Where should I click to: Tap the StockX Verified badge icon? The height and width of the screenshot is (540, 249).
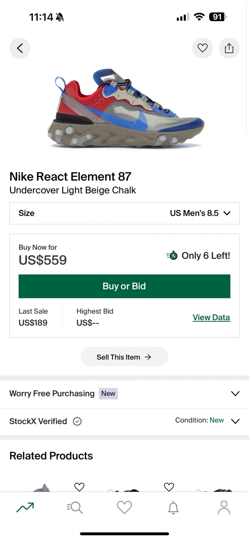coord(77,421)
